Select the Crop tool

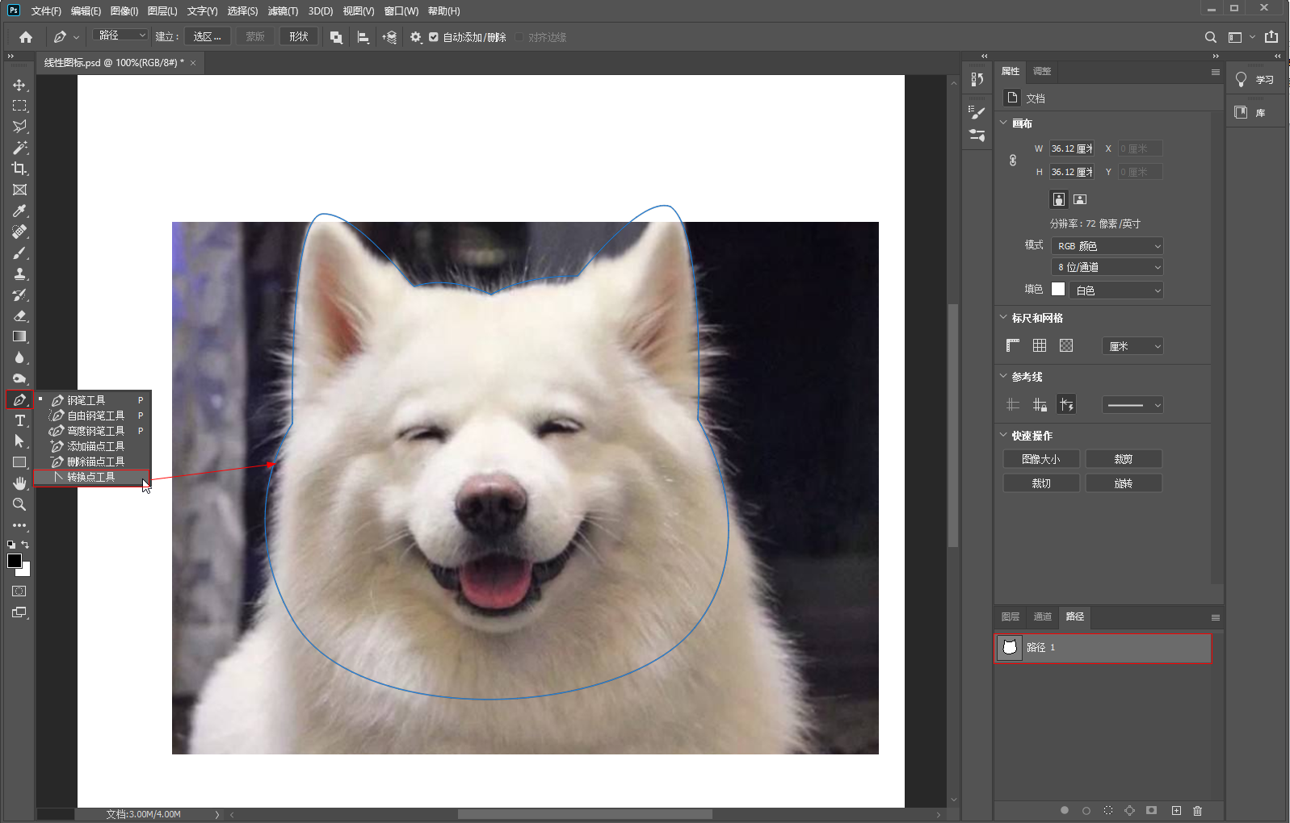(x=19, y=169)
